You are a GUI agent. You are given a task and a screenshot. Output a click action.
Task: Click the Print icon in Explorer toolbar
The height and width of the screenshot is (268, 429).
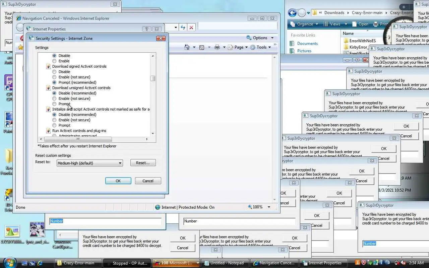click(376, 24)
